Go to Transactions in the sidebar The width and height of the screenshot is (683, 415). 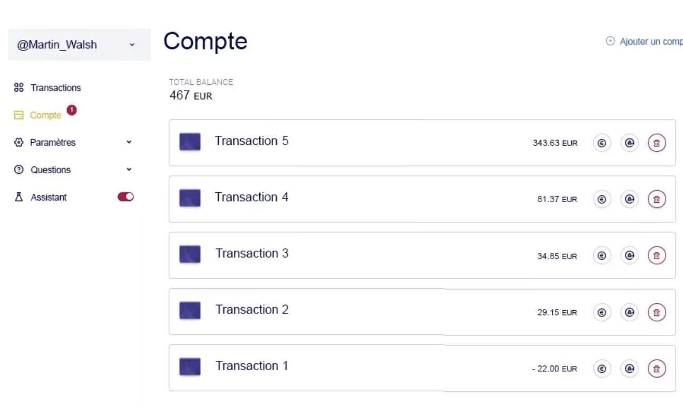coord(55,88)
